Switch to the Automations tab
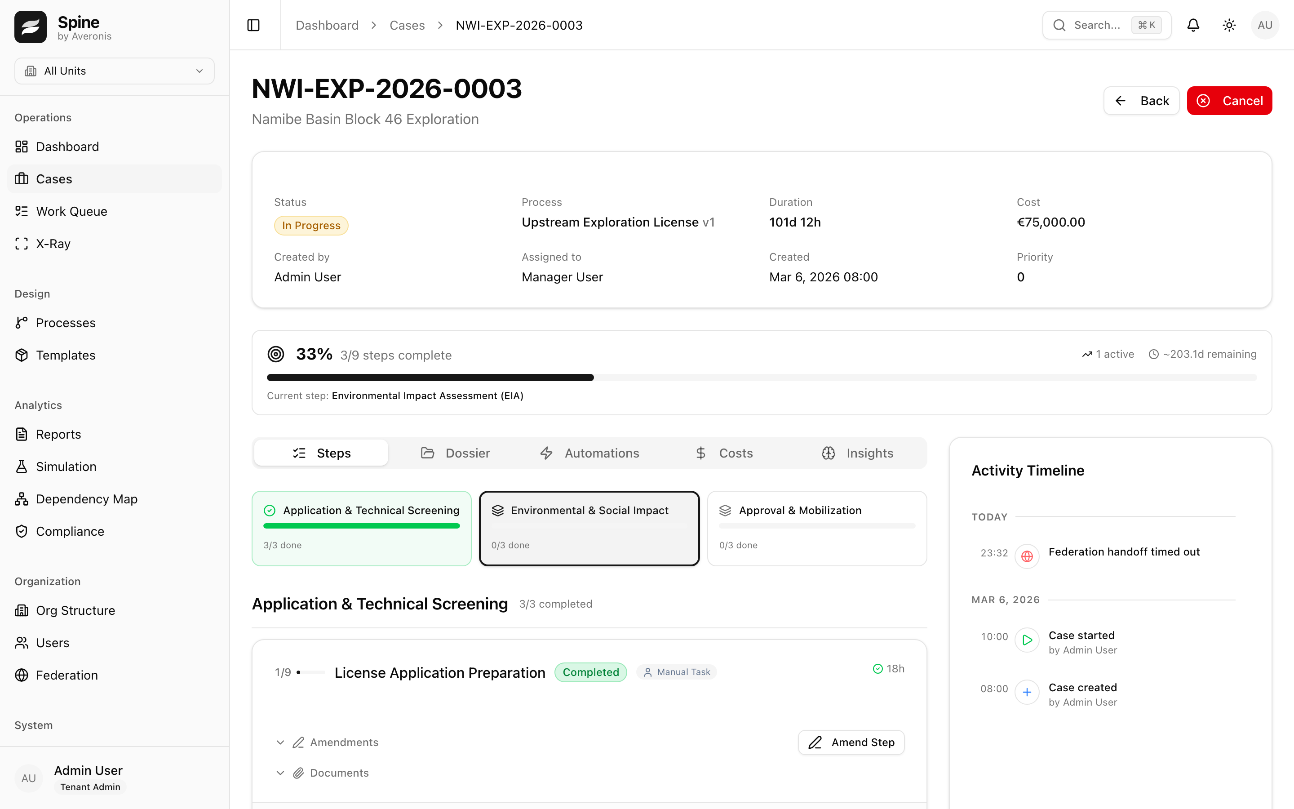1294x809 pixels. pos(589,453)
